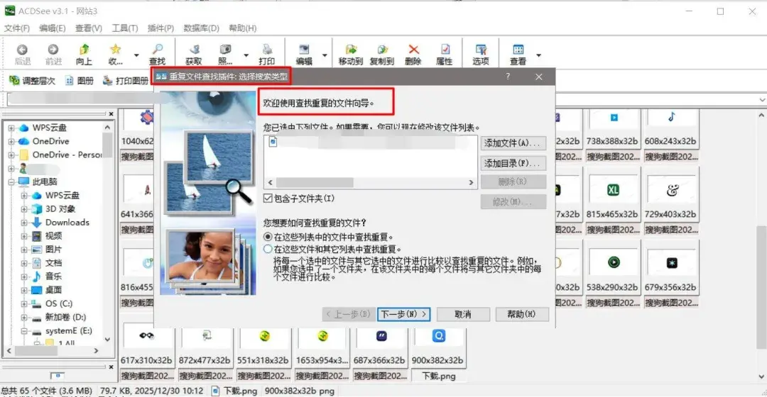Viewport: 767px width, 397px height.
Task: Open the 文件(F) menu
Action: [x=17, y=28]
